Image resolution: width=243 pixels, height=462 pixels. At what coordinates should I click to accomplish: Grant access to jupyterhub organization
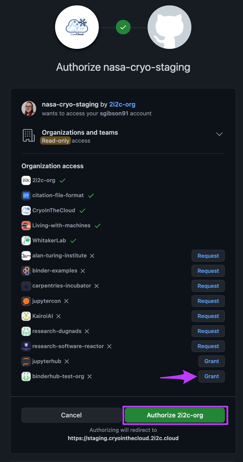211,361
